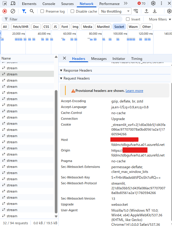This screenshot has height=226, width=172.
Task: Select the Network tab
Action: click(x=86, y=4)
